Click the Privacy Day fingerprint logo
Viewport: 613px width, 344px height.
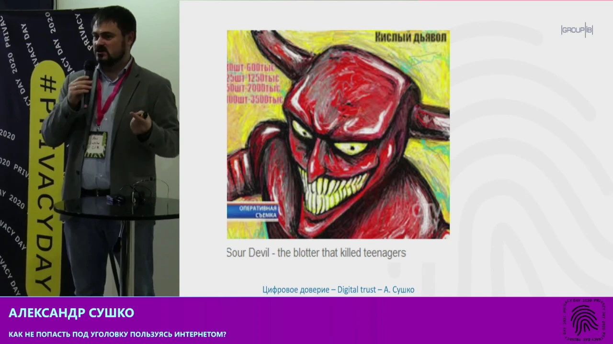coord(585,320)
